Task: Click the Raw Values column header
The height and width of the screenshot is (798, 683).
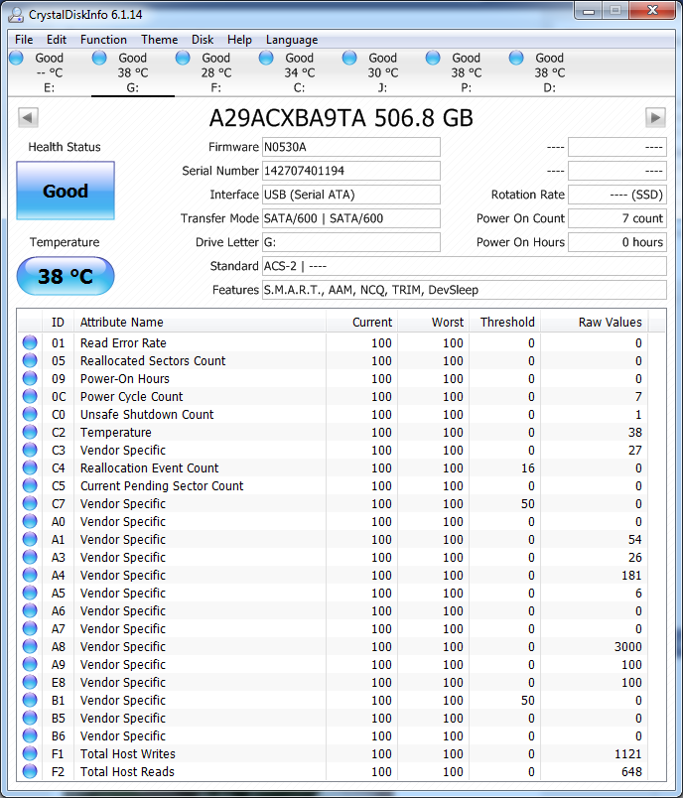Action: tap(610, 322)
